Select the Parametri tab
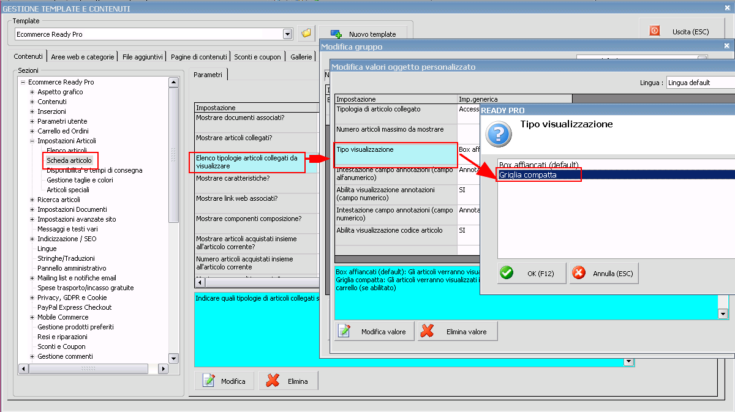The height and width of the screenshot is (412, 735). pos(208,75)
